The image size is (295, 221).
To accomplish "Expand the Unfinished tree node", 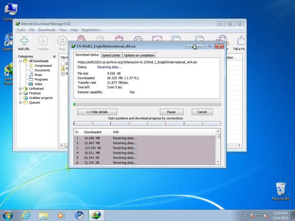I will 20,89.
